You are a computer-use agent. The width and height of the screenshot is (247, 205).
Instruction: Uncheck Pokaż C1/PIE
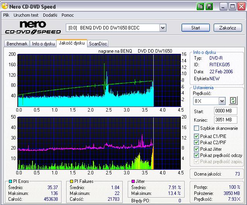coord(196,136)
